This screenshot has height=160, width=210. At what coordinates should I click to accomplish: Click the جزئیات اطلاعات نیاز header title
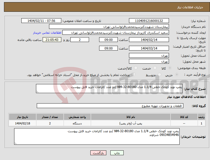190,7
